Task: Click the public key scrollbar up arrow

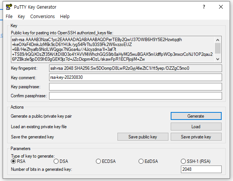Action: (x=218, y=40)
